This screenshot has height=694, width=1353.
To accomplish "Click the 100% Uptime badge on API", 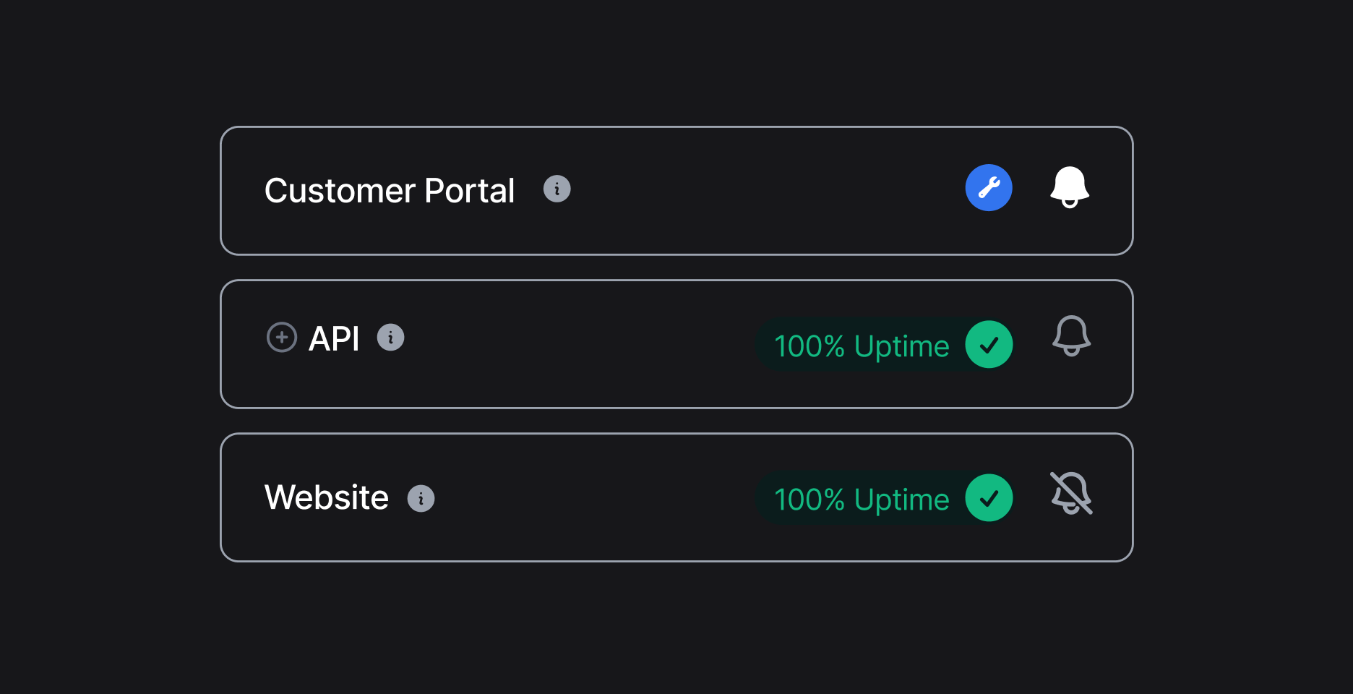I will click(x=862, y=345).
